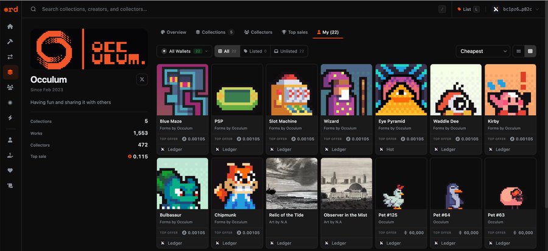Click the Occulum pixel banner image
Image resolution: width=548 pixels, height=251 pixels.
coord(89,49)
